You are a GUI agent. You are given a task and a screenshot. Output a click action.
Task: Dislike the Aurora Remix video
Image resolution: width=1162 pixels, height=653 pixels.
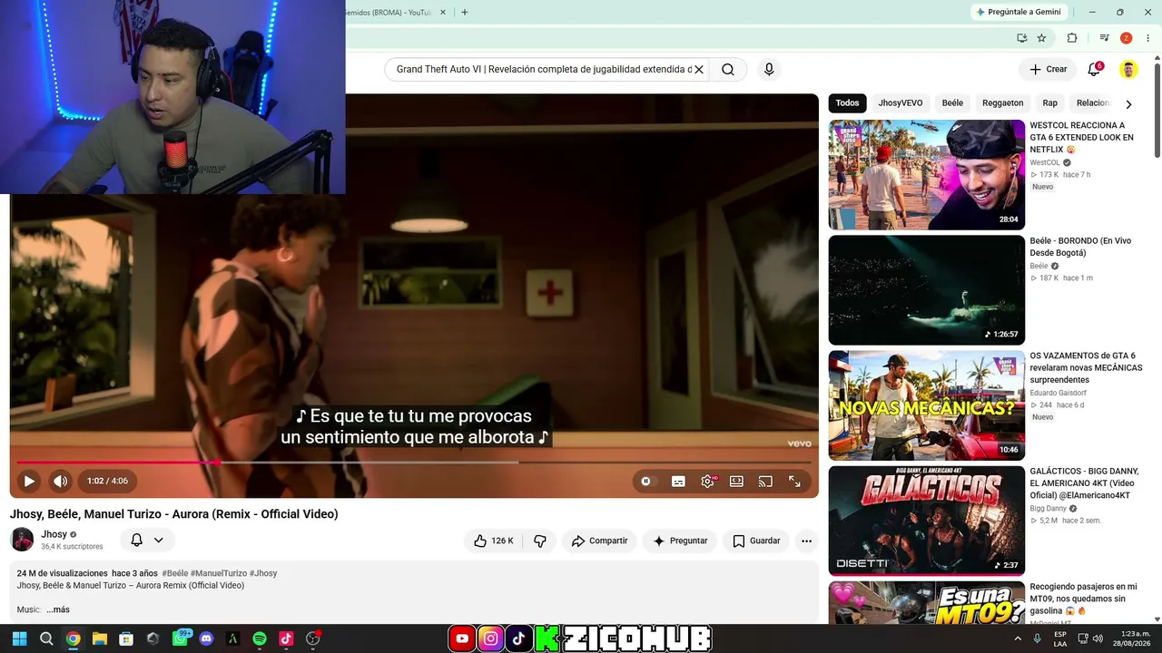[x=540, y=541]
